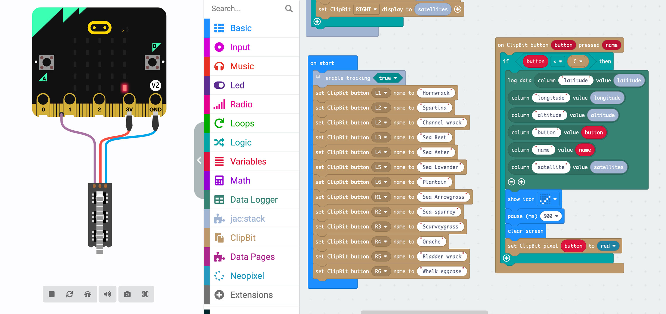
Task: Open the R1 dropdown for Sea Arrowgrass
Action: click(381, 197)
